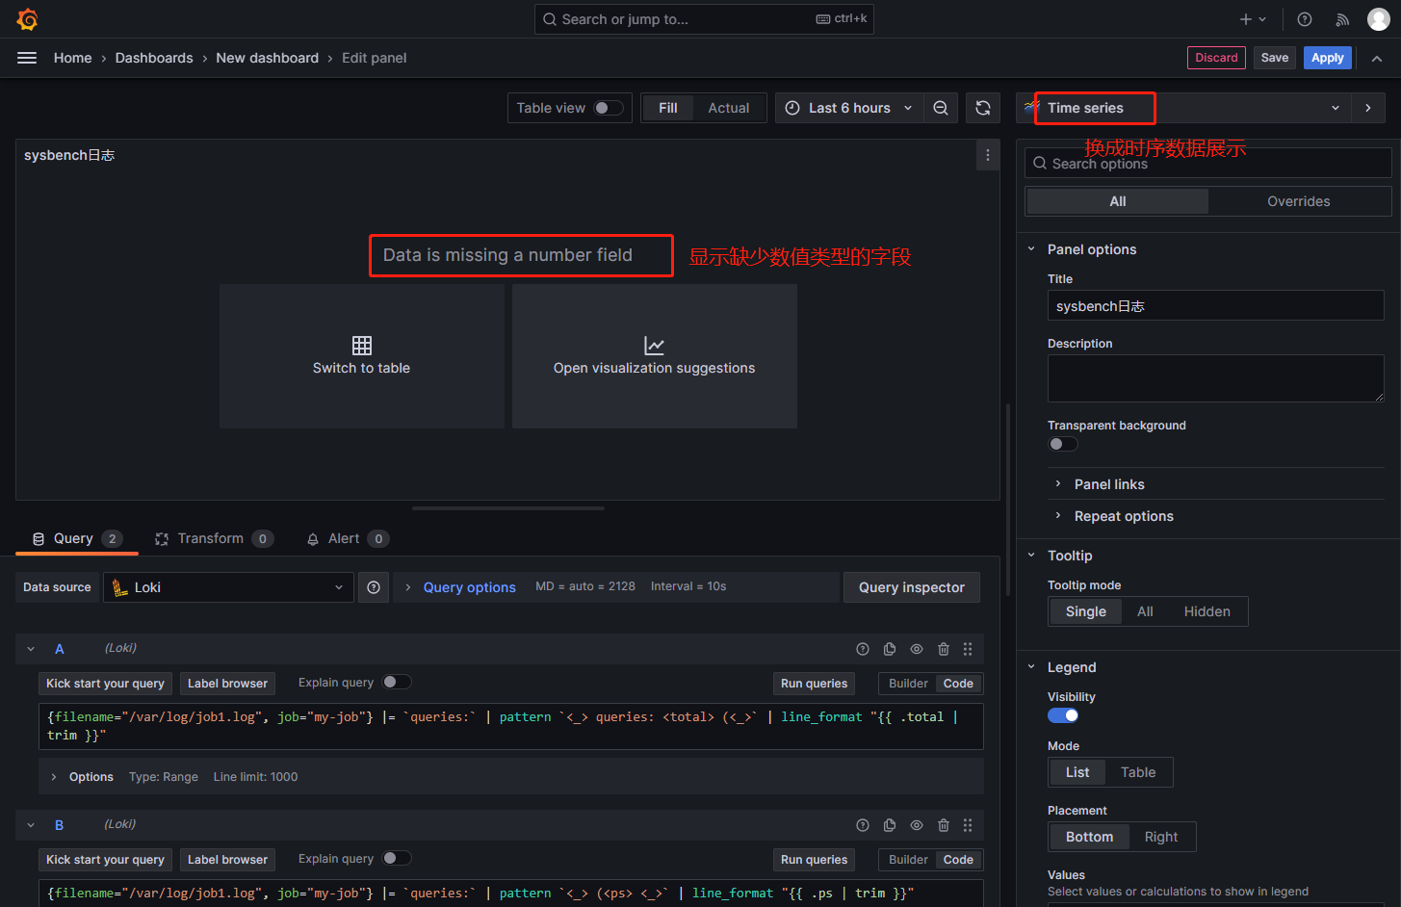Click the panel Title input field

pos(1216,306)
